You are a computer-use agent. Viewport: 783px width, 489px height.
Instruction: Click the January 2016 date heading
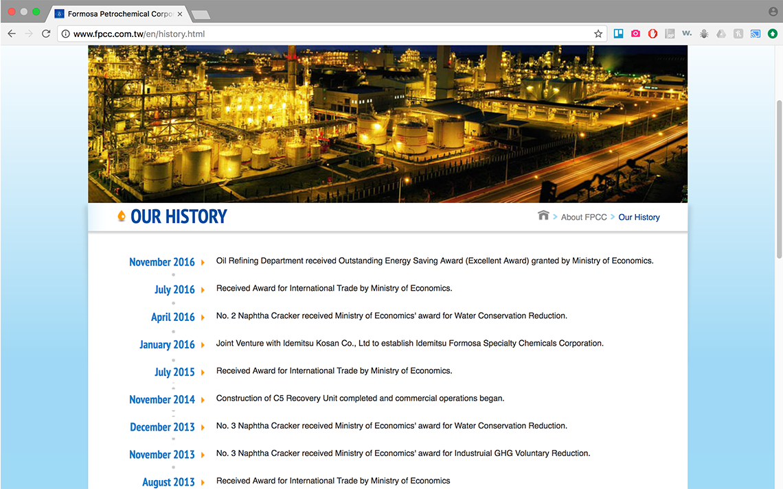tap(167, 344)
